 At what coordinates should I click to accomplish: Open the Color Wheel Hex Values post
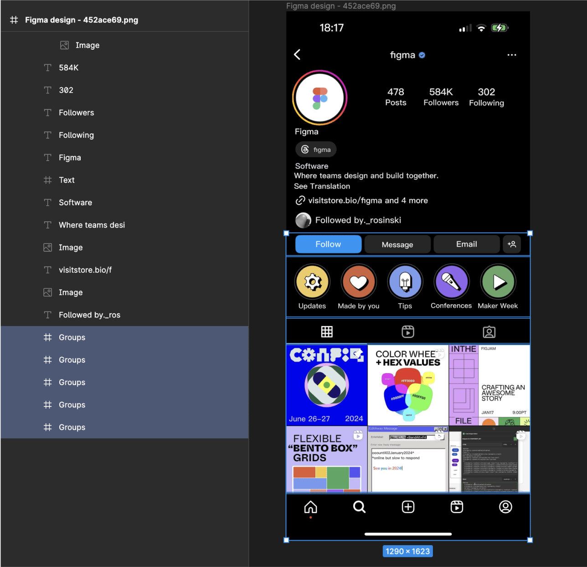click(408, 385)
